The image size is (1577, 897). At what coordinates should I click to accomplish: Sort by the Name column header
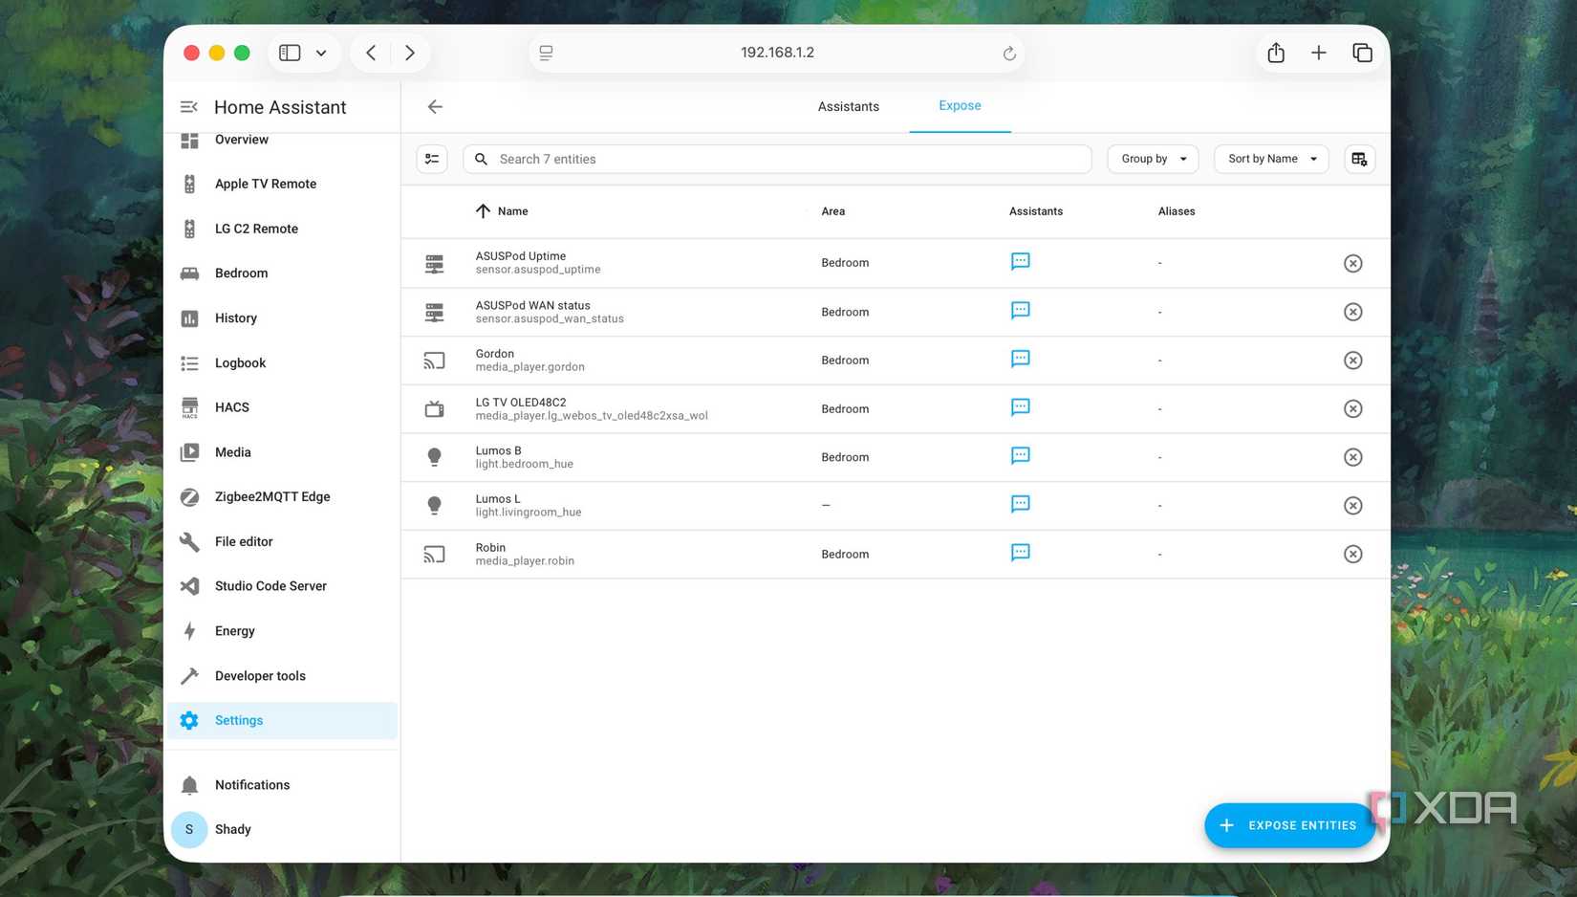click(512, 211)
